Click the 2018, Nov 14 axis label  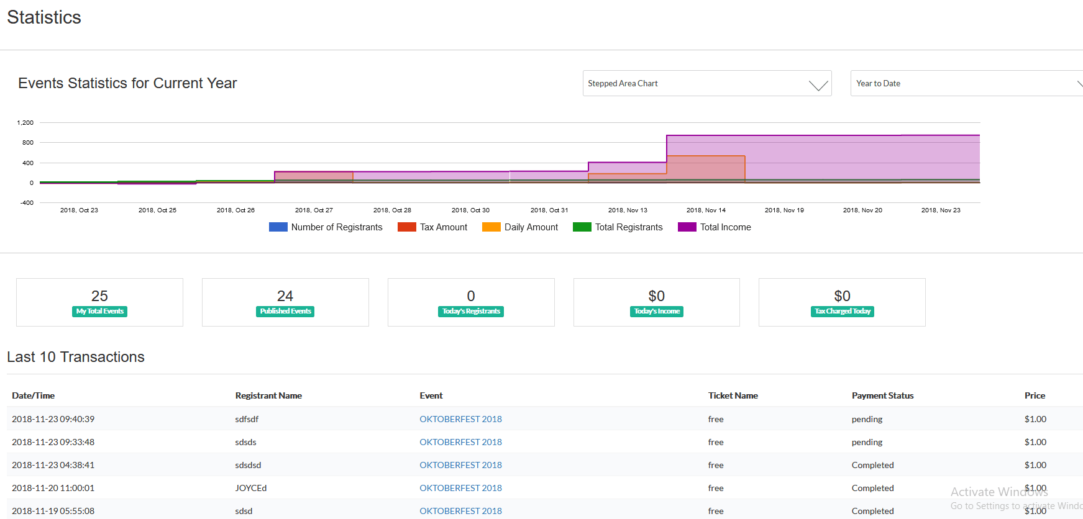[706, 210]
